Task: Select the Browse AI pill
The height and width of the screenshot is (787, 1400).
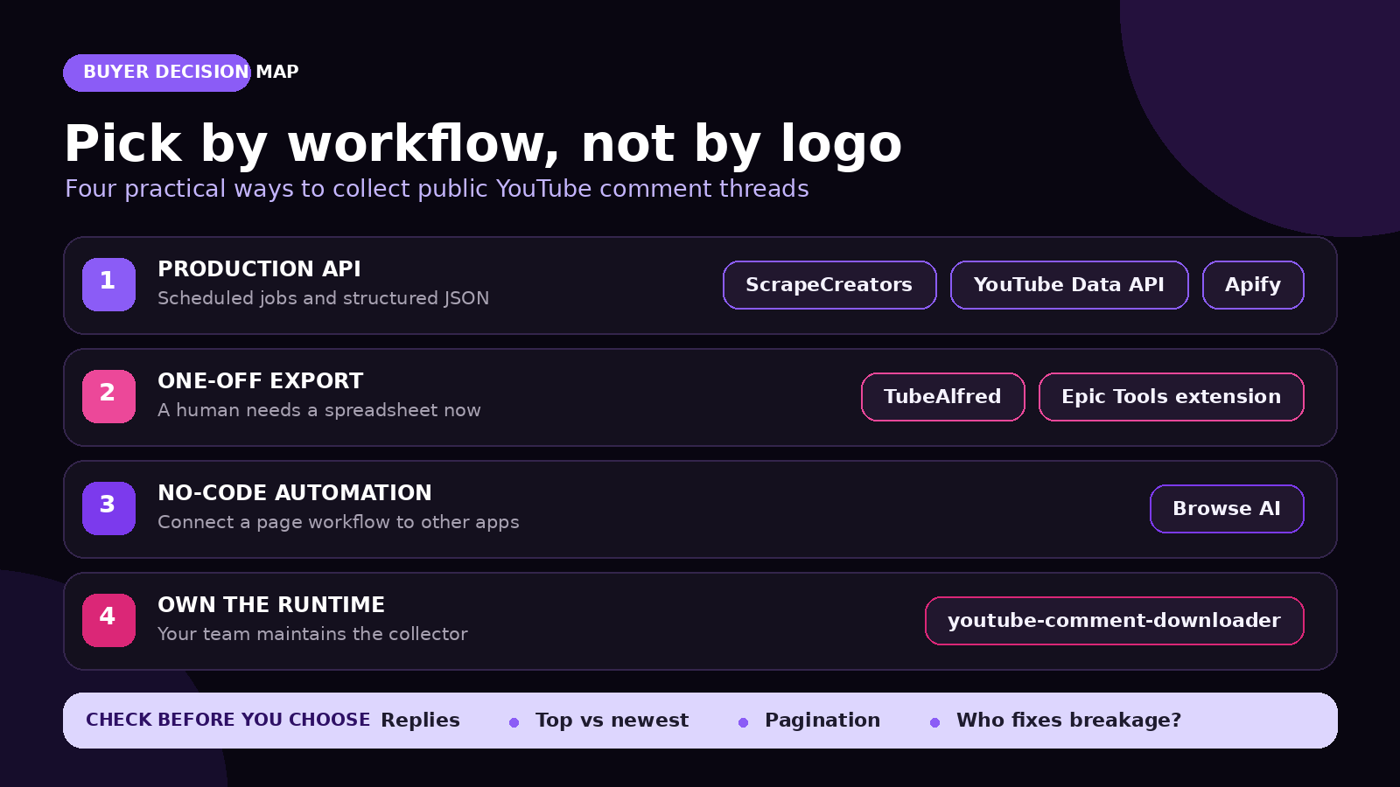Action: pyautogui.click(x=1227, y=509)
